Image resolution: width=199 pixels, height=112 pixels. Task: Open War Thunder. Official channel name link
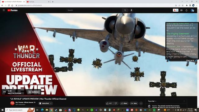[25, 102]
